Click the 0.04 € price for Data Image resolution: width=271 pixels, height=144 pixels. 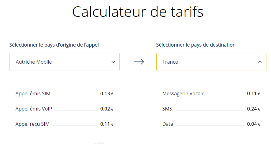click(x=254, y=124)
